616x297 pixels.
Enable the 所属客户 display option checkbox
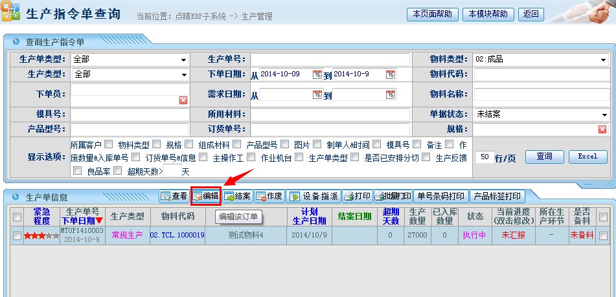[108, 144]
